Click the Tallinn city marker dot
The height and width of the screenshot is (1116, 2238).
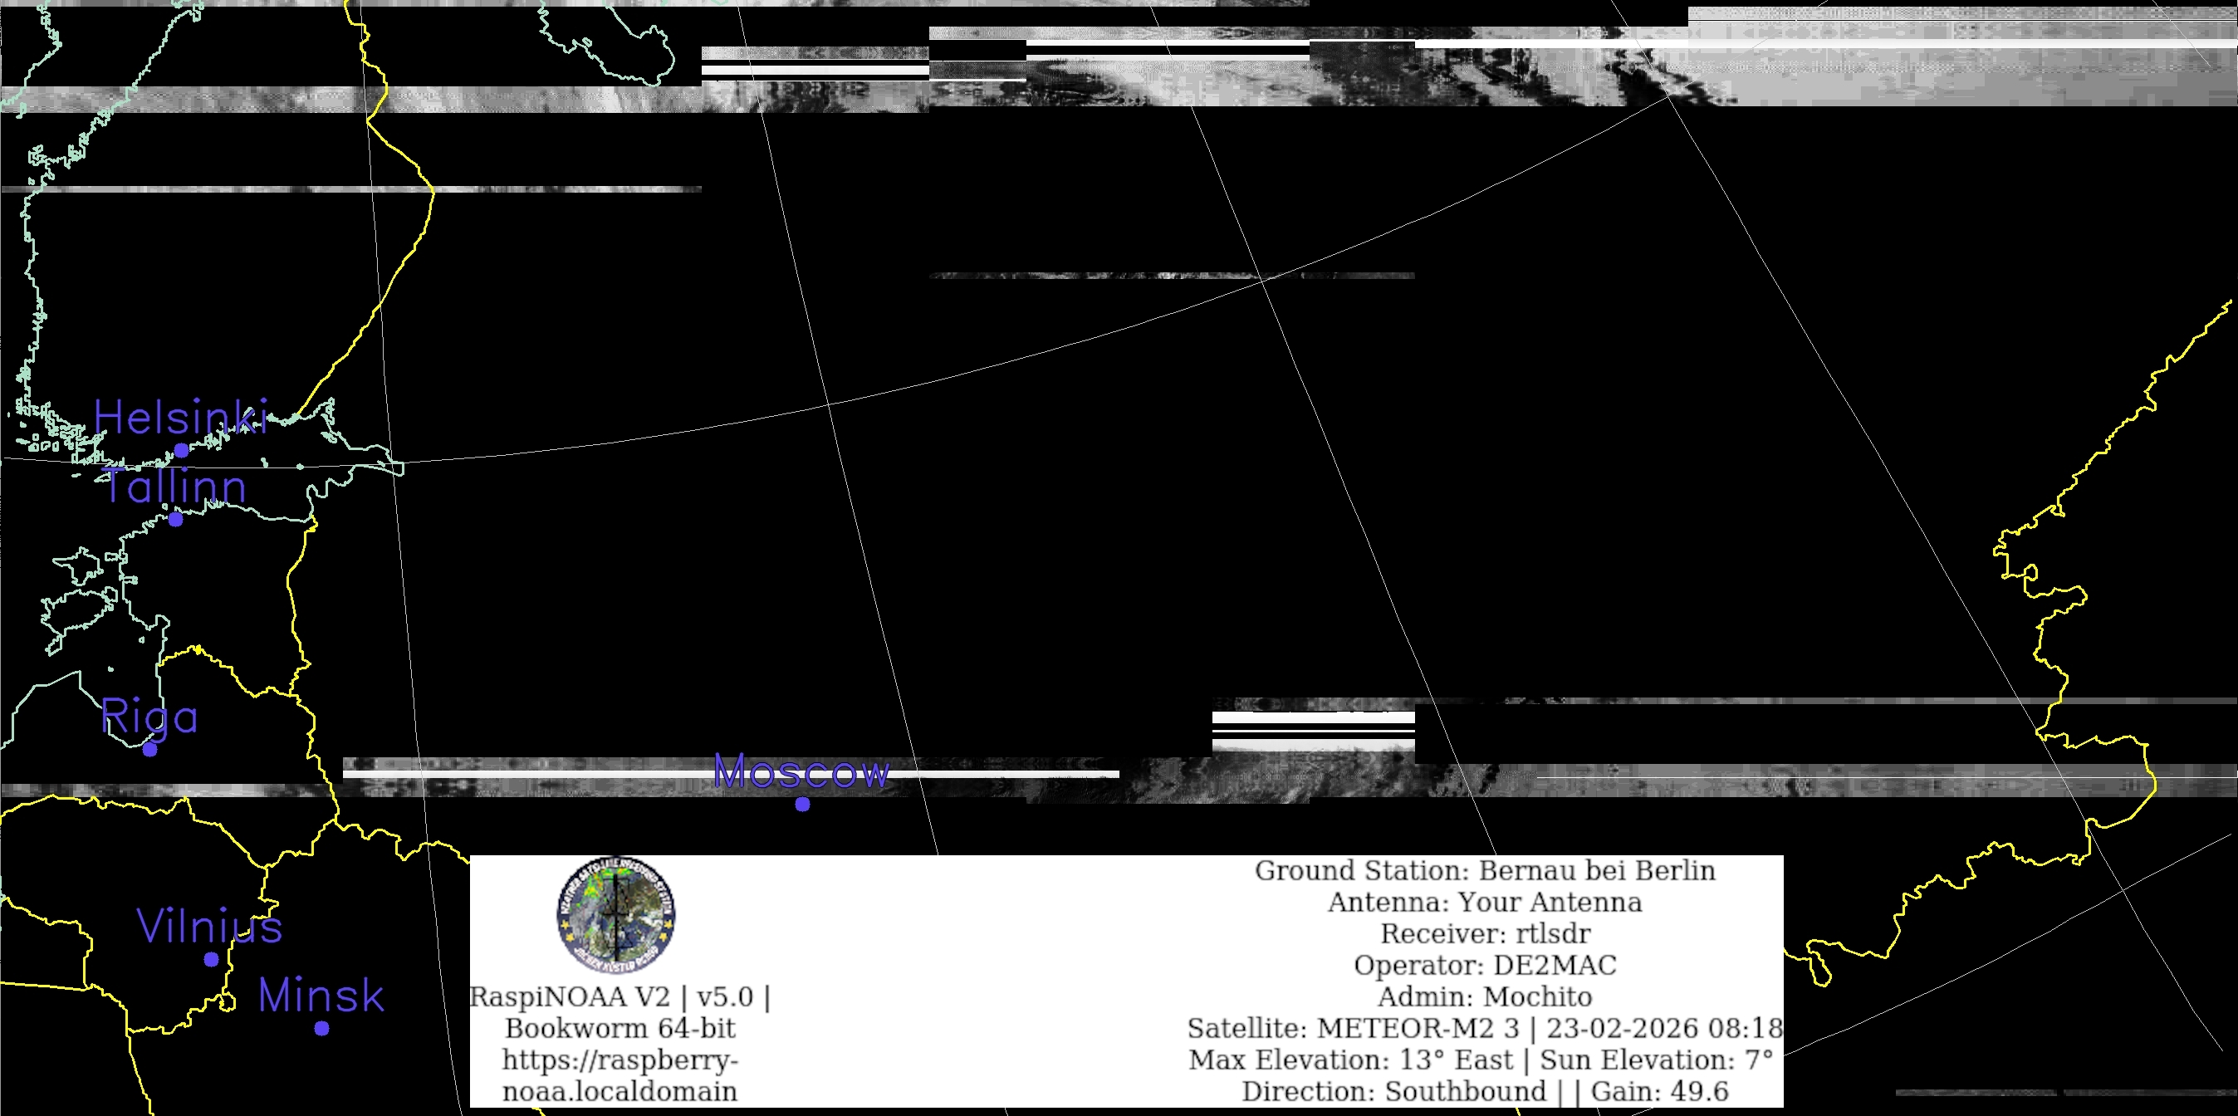[x=175, y=519]
